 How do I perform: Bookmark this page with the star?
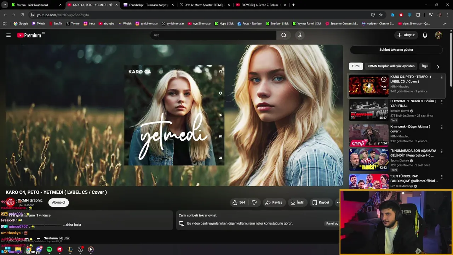(x=381, y=15)
